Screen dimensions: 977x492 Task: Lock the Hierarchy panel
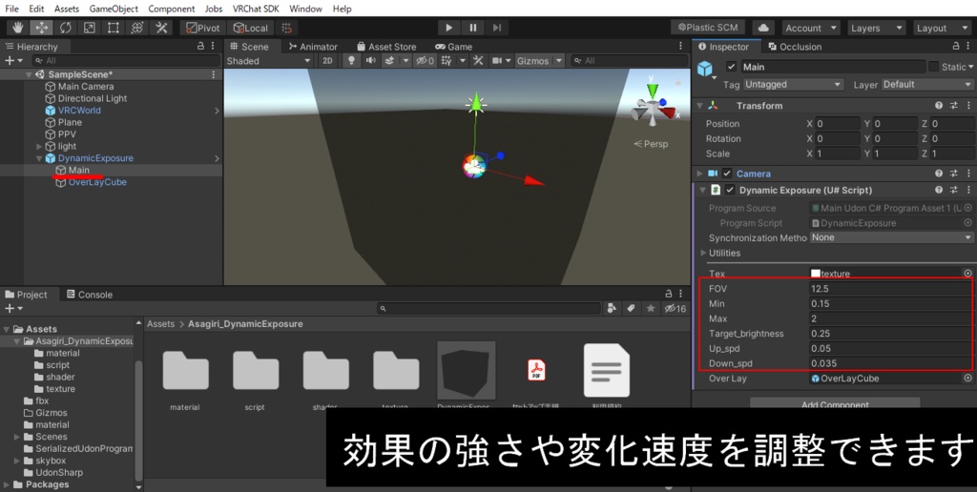(x=200, y=46)
